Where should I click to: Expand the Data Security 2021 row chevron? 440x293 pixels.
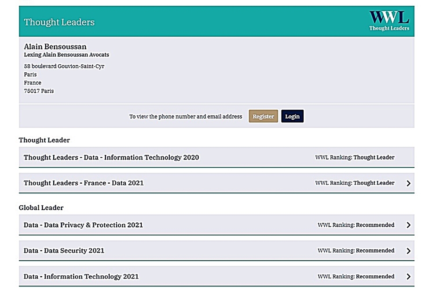[x=409, y=251]
